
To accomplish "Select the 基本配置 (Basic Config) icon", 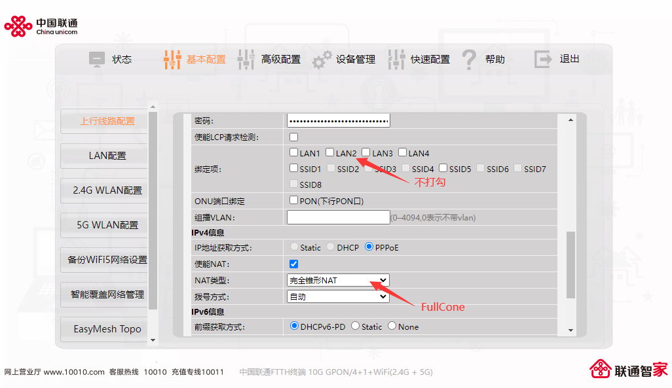I will pos(172,59).
